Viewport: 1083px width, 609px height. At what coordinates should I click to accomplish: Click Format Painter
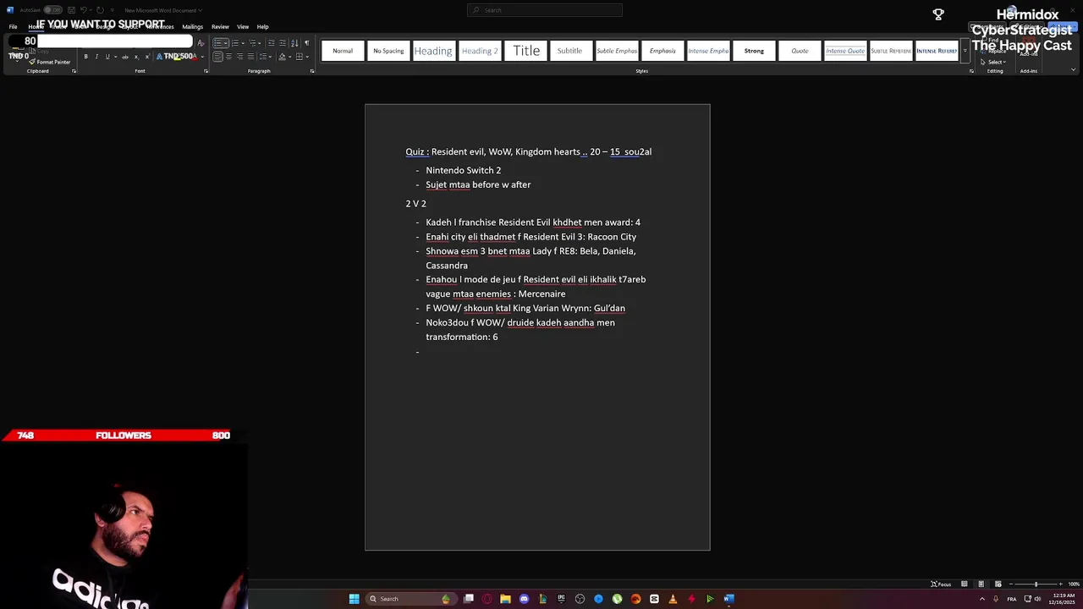tap(49, 62)
